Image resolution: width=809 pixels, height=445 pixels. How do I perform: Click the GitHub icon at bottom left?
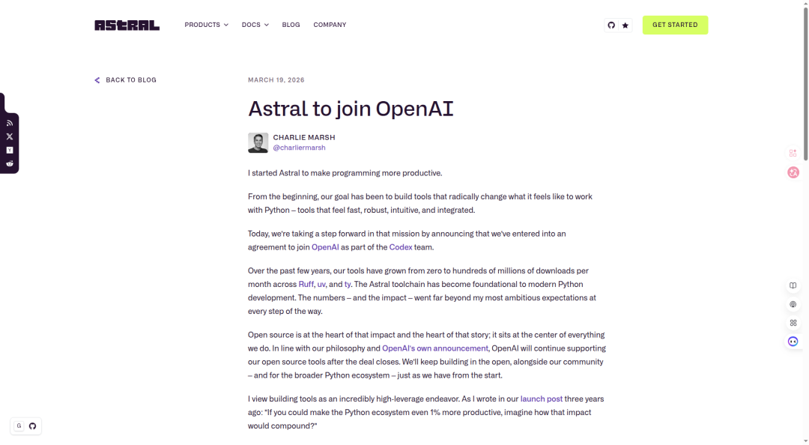pos(32,426)
